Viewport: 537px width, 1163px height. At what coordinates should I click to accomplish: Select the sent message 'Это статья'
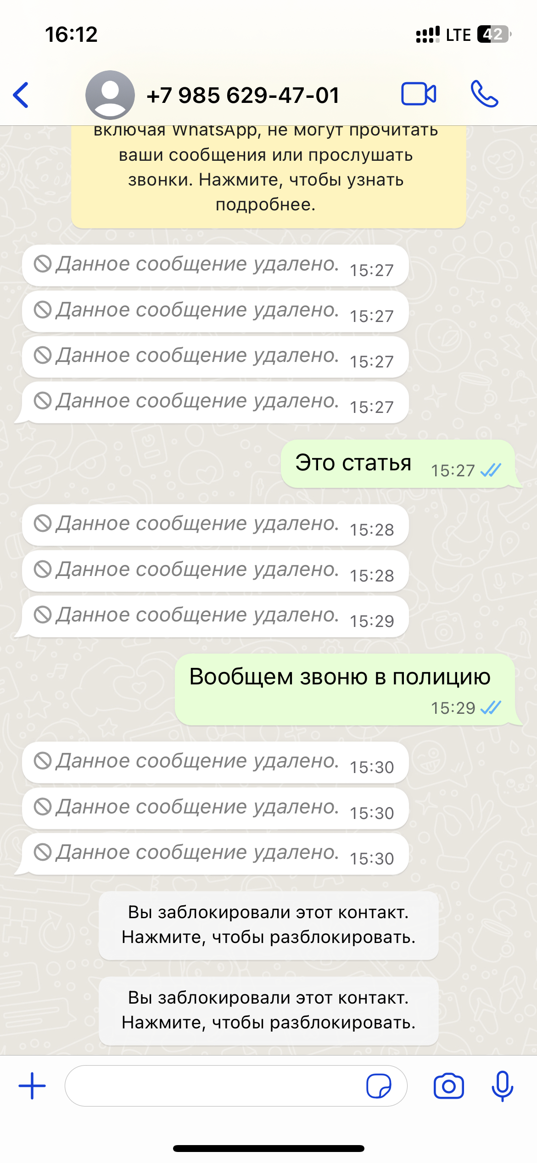point(397,464)
